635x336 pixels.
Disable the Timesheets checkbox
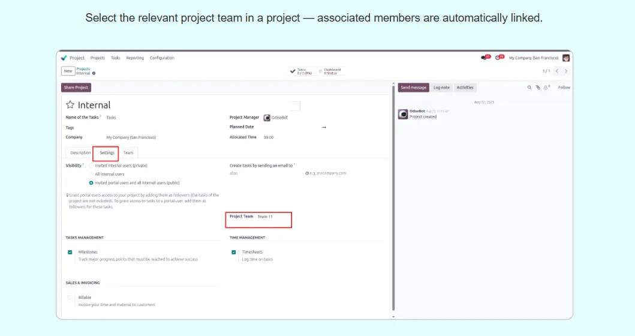coord(234,253)
